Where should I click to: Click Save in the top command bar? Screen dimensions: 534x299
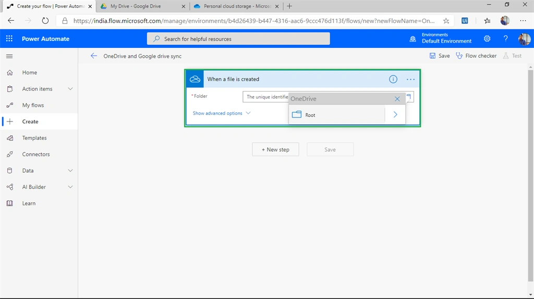440,56
